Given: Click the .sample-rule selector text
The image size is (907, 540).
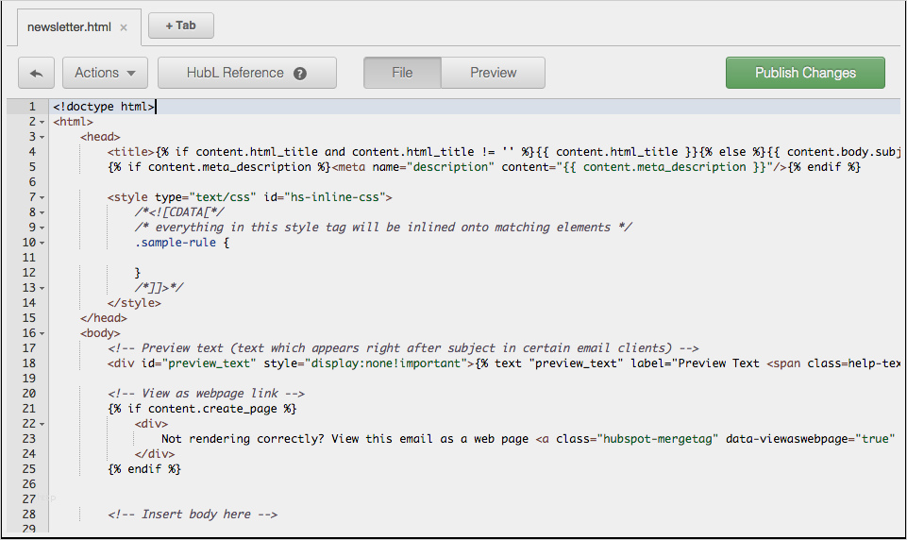Looking at the screenshot, I should pos(176,242).
